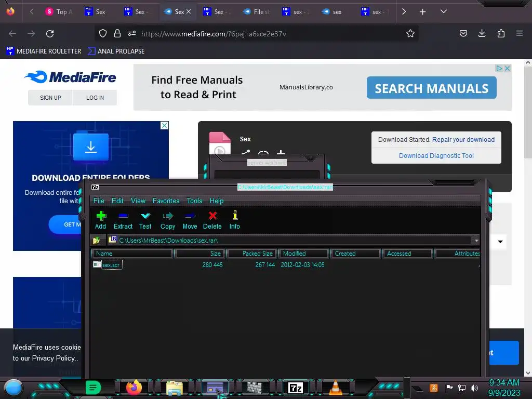Viewport: 532px width, 399px height.
Task: Open the Download Diagnostic Tool link
Action: coord(436,156)
